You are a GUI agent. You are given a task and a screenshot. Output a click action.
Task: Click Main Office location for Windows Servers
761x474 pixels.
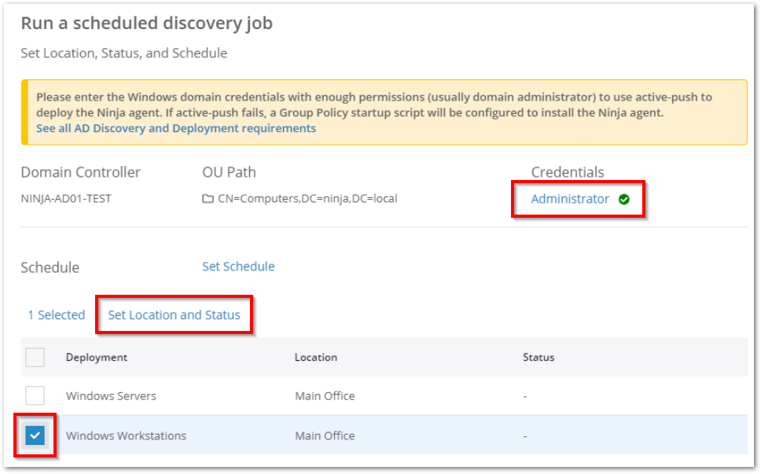325,396
